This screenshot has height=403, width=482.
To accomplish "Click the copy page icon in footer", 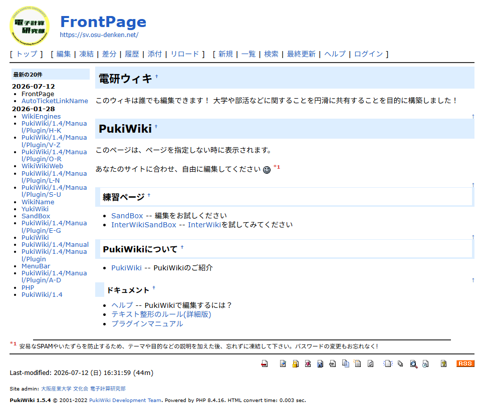I will point(346,363).
